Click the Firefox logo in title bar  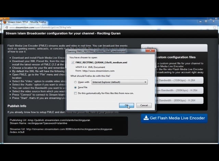tap(5, 22)
